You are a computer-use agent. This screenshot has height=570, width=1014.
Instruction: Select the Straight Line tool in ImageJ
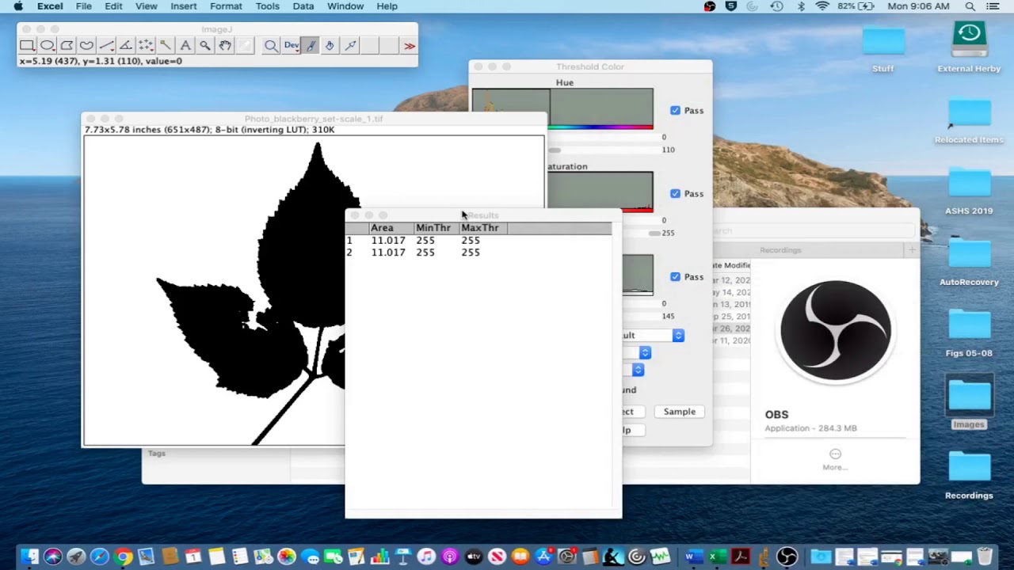pyautogui.click(x=106, y=46)
